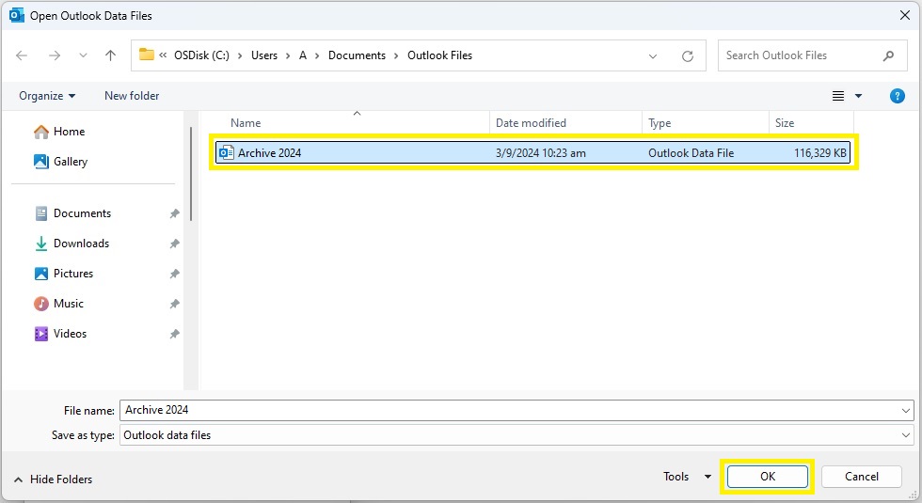The image size is (922, 503).
Task: Open Help with the question mark icon
Action: pyautogui.click(x=898, y=96)
